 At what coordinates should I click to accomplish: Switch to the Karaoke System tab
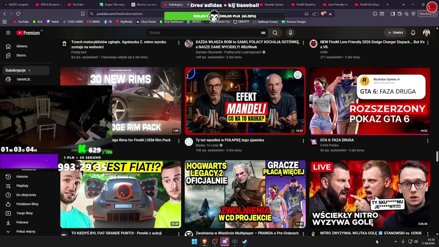click(271, 4)
